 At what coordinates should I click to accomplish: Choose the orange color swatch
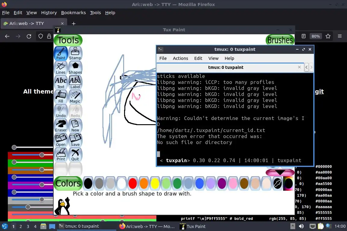pos(144,183)
